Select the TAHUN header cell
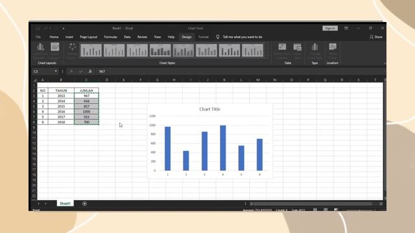The image size is (415, 233). pyautogui.click(x=61, y=91)
